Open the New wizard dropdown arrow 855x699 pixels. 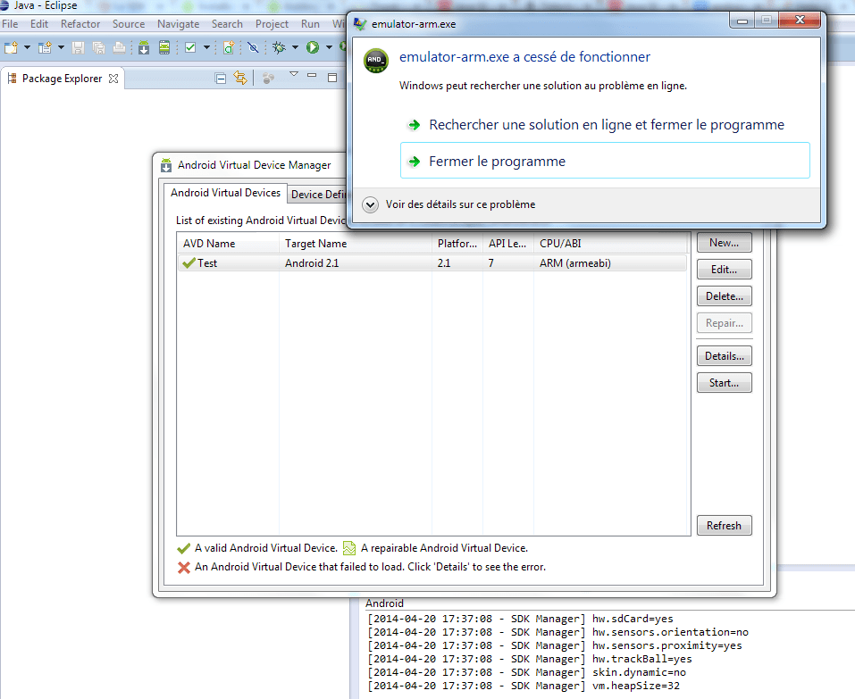coord(26,47)
